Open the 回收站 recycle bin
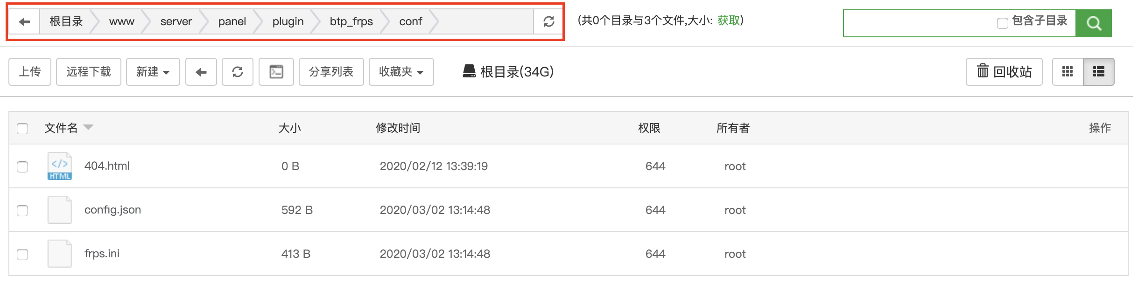 tap(1004, 72)
